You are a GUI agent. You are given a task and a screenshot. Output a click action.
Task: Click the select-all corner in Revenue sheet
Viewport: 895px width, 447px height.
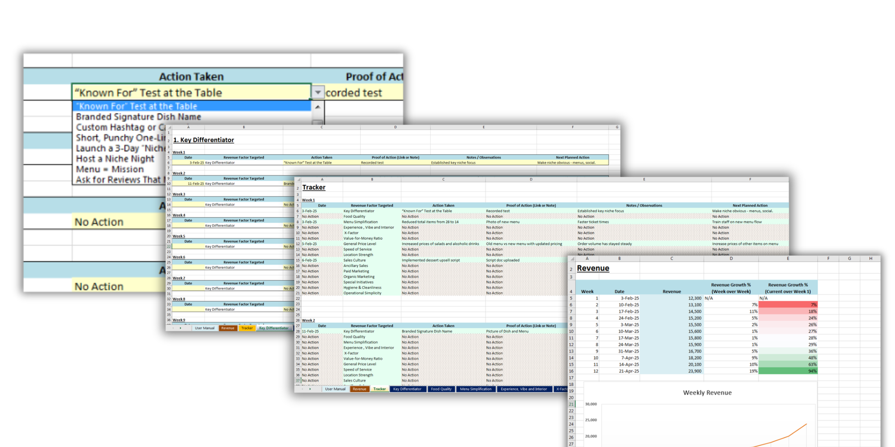click(x=571, y=259)
